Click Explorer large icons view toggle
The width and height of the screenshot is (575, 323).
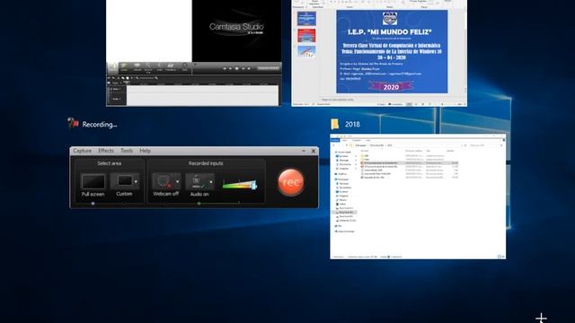coord(503,257)
